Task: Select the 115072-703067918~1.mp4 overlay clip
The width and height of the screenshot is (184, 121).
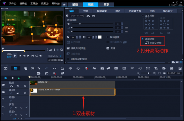Action: tap(73, 92)
